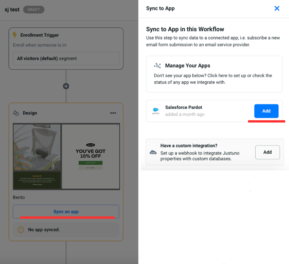Select the chair image in design preview
The height and width of the screenshot is (264, 289).
click(x=37, y=147)
